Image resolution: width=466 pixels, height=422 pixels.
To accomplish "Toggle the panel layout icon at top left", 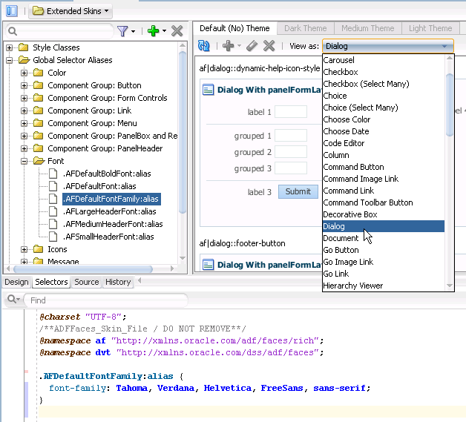I will (x=12, y=11).
